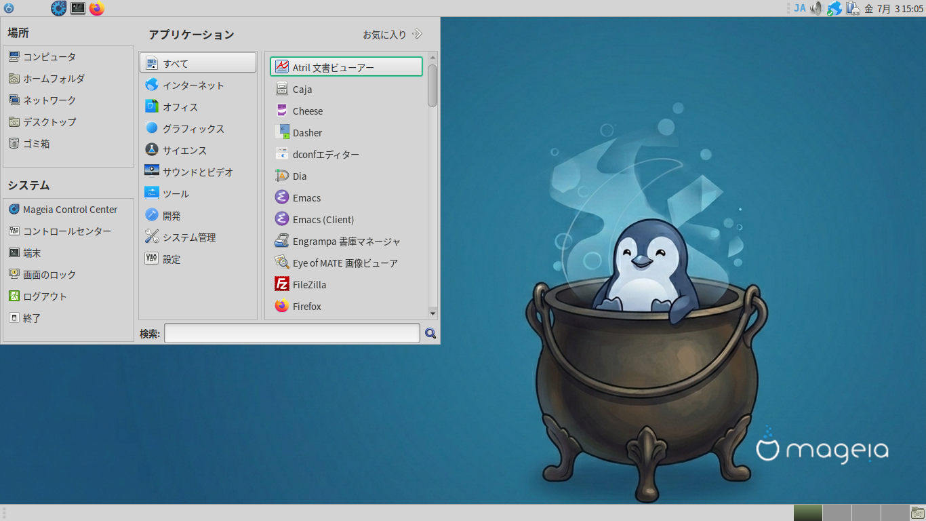This screenshot has width=926, height=521.
Task: Open FileZilla from the menu
Action: pyautogui.click(x=346, y=284)
